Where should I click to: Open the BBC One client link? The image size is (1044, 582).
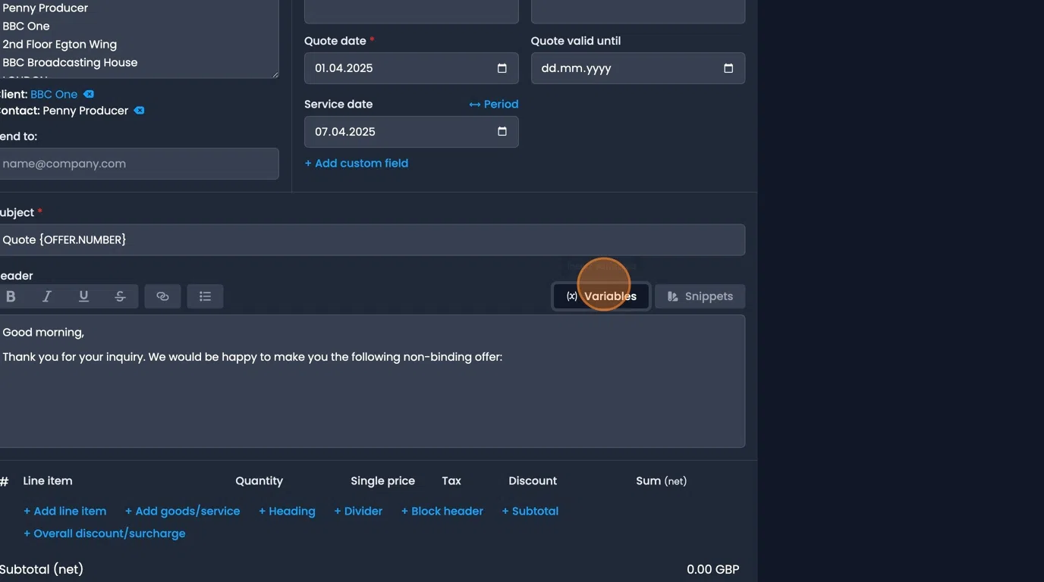[x=54, y=94]
